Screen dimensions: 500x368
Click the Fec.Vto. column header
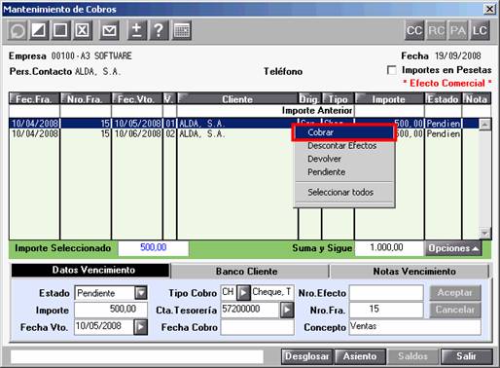tap(137, 98)
